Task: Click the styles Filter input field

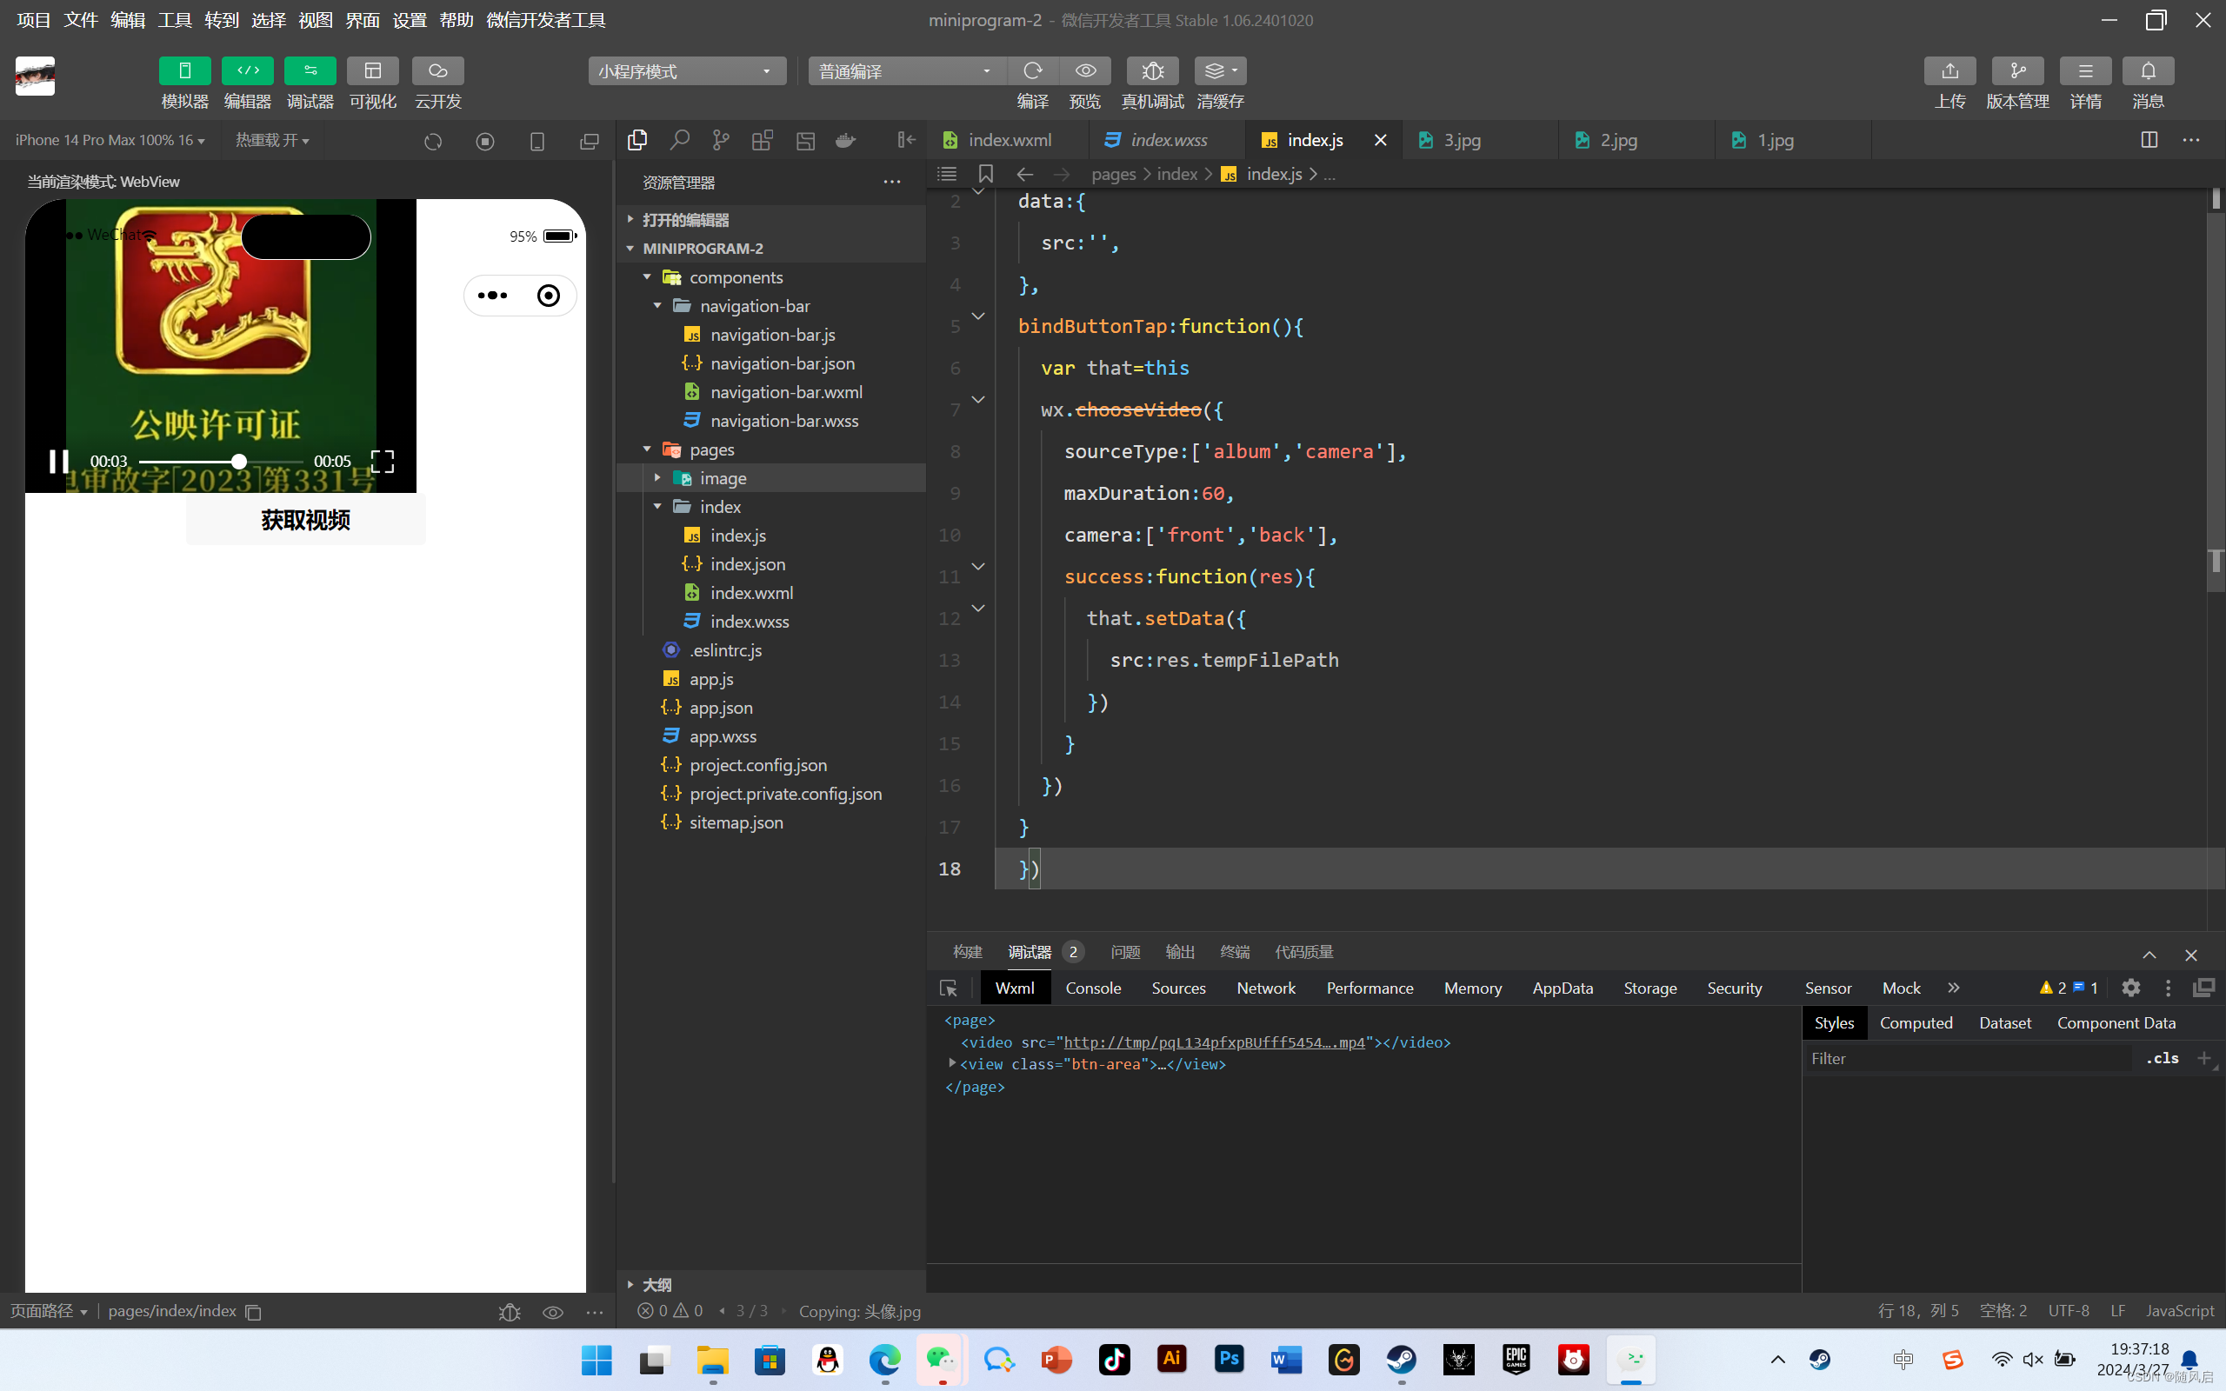Action: [1969, 1058]
